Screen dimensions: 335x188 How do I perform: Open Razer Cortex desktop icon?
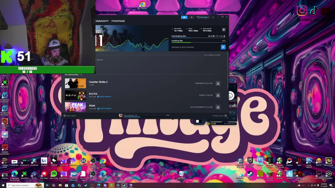pyautogui.click(x=54, y=175)
